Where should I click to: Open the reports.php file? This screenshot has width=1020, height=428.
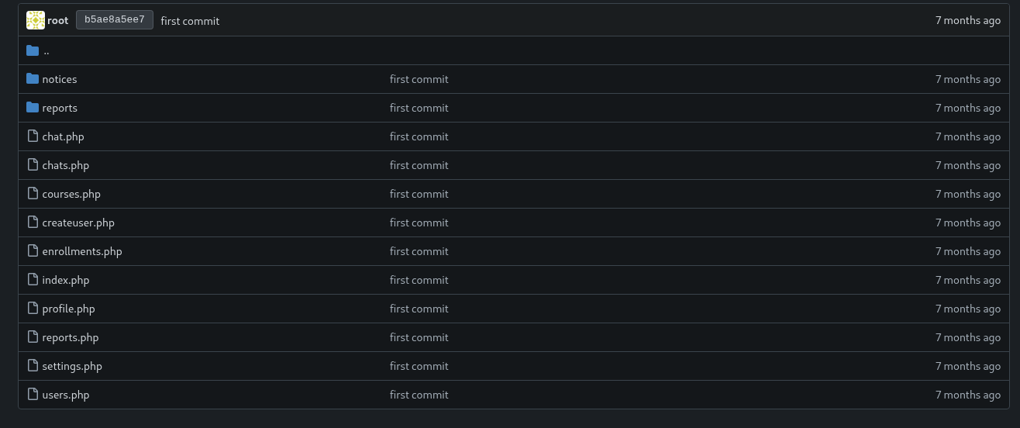(x=71, y=337)
